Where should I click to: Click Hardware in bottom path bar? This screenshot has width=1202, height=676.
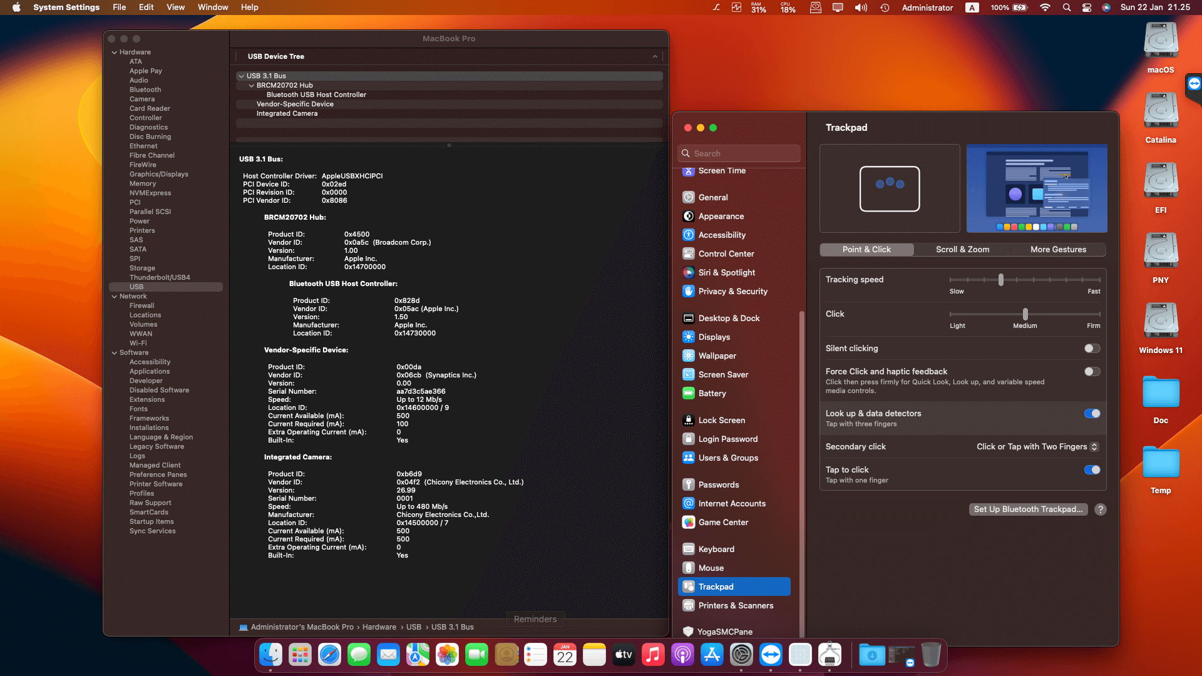[x=379, y=627]
